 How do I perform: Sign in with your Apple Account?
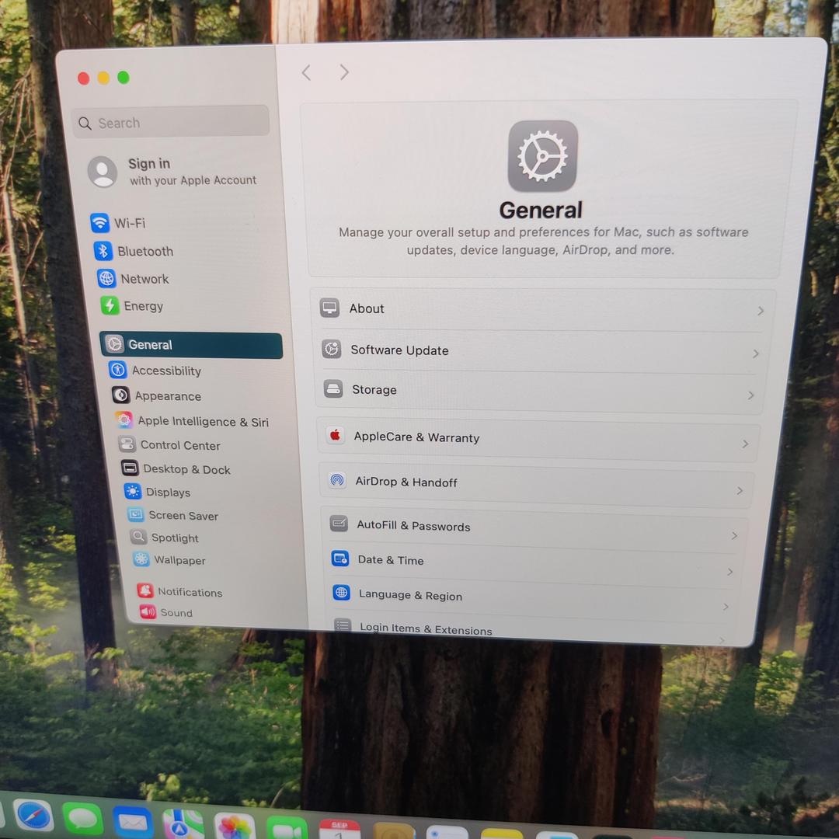pos(172,172)
